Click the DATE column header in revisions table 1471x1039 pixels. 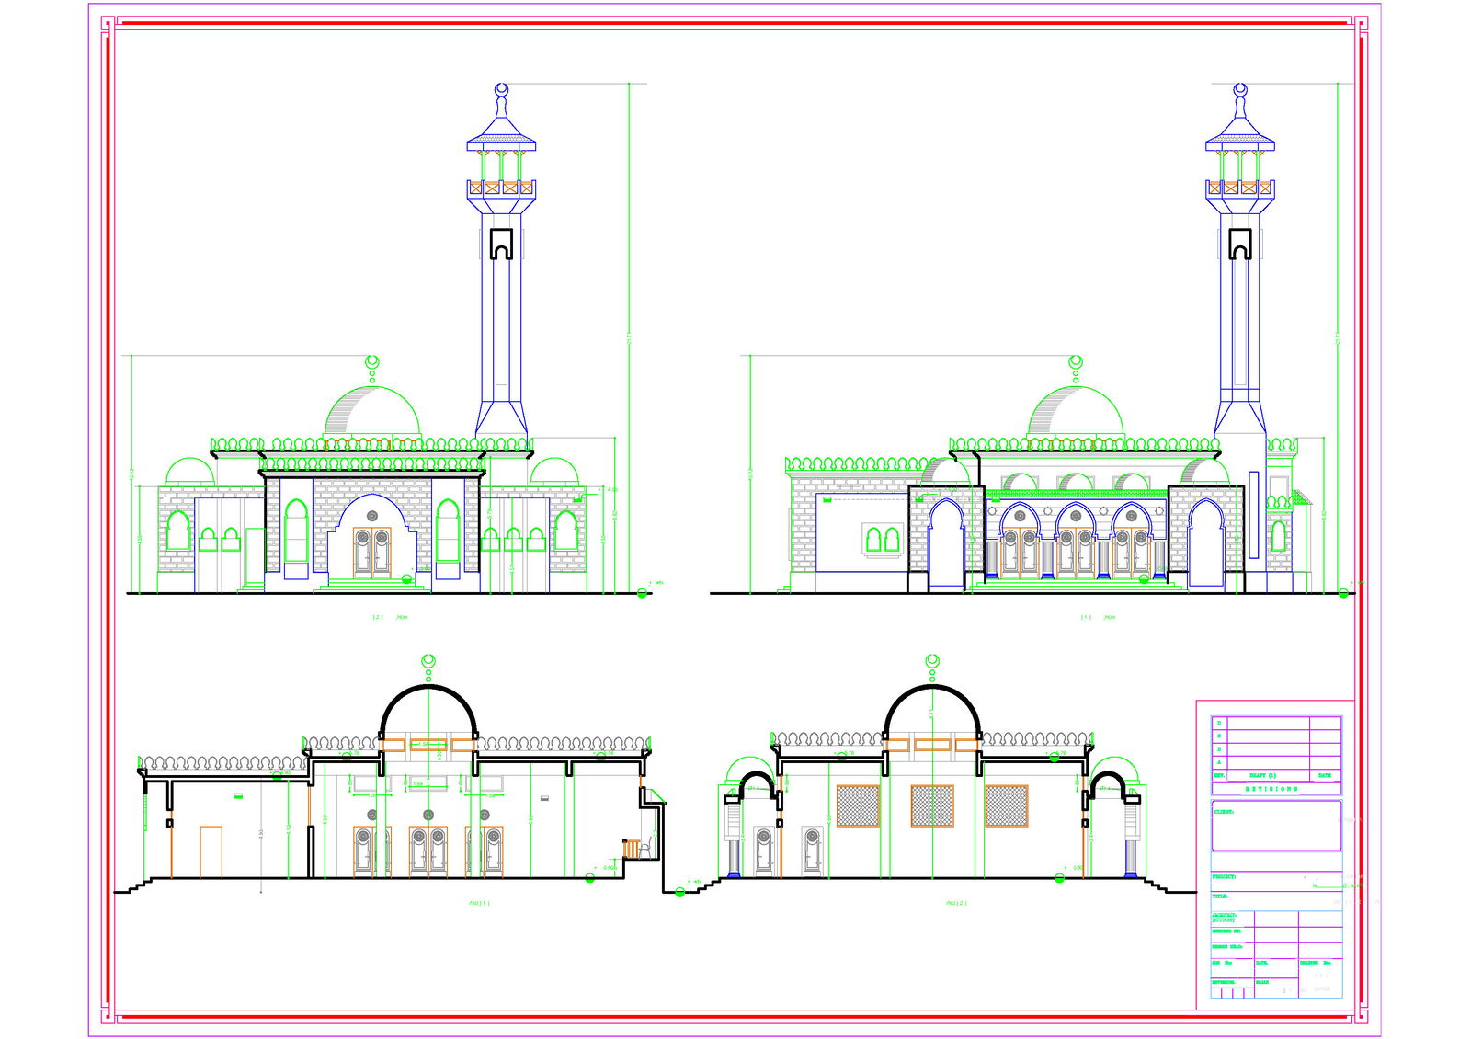(x=1325, y=776)
